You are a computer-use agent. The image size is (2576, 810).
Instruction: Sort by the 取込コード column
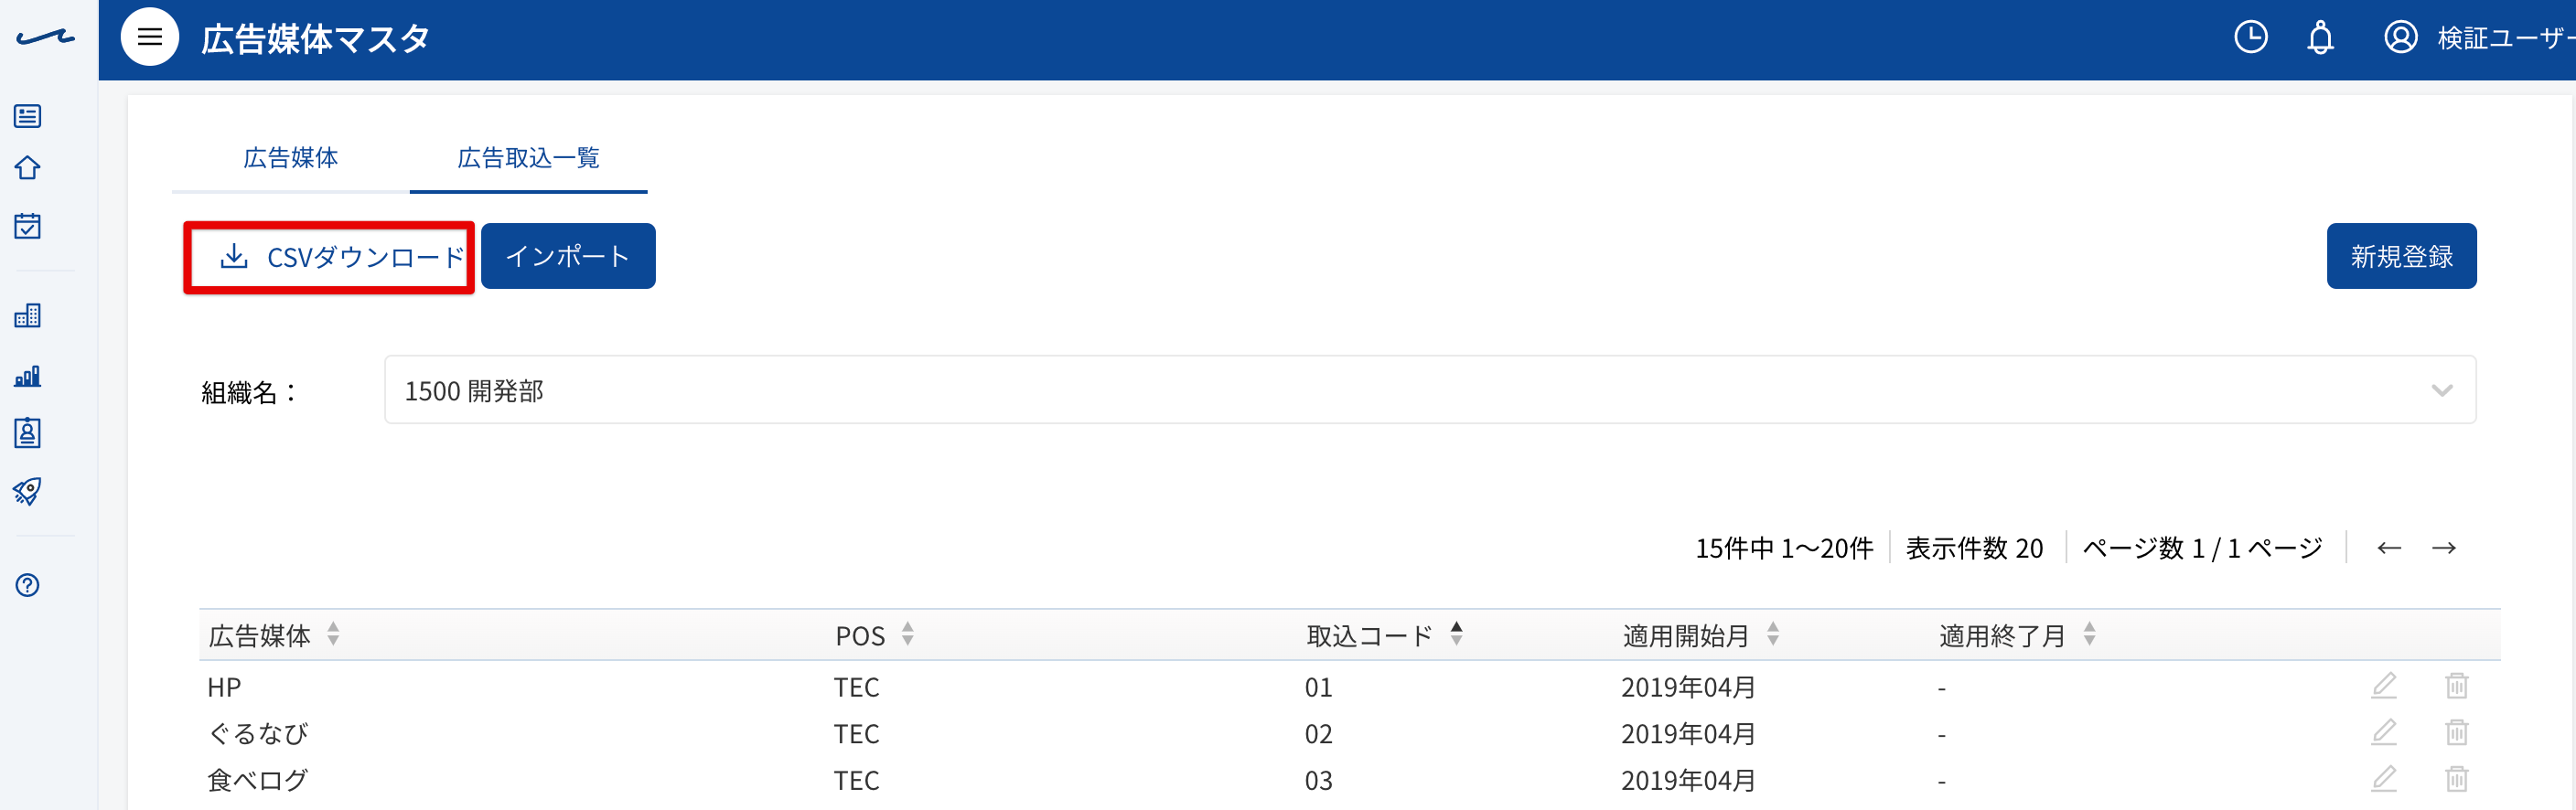pos(1456,634)
